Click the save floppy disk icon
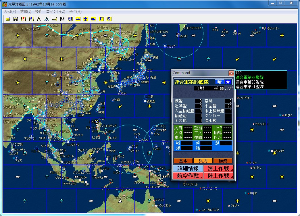This screenshot has width=300, height=216. click(x=16, y=19)
